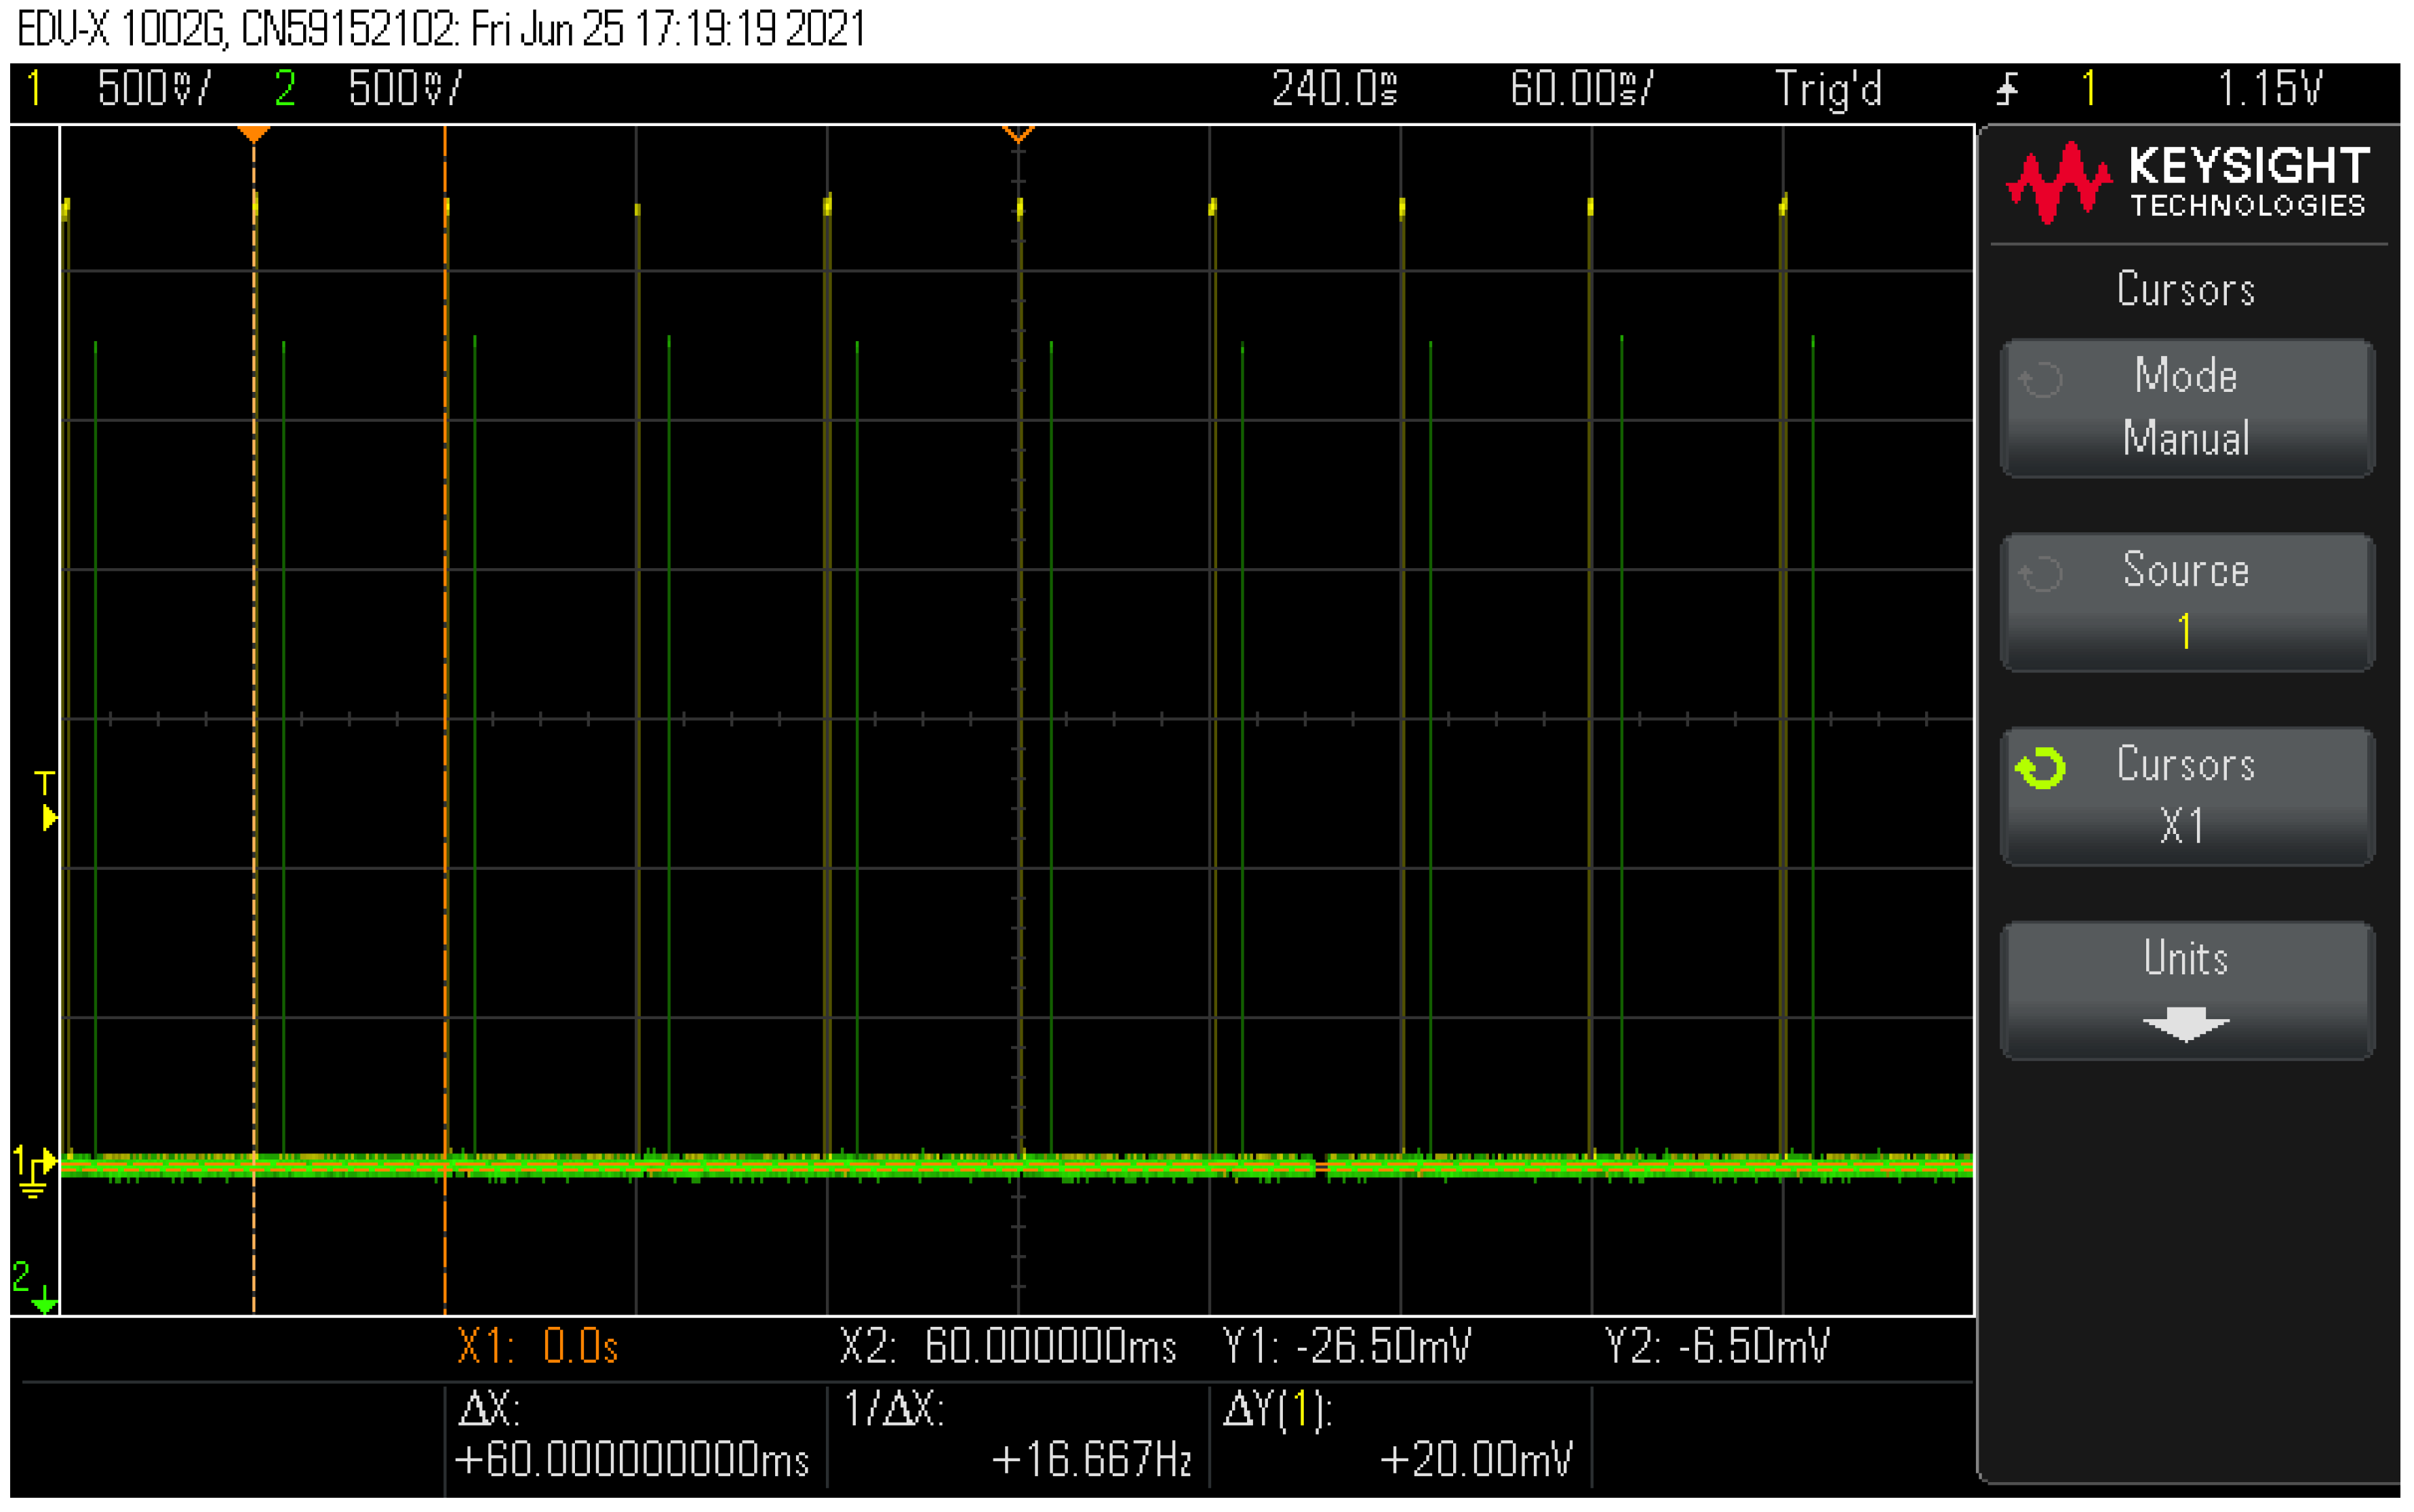This screenshot has height=1512, width=2414.
Task: Cycle the cursor Mode from Manual
Action: point(2186,407)
